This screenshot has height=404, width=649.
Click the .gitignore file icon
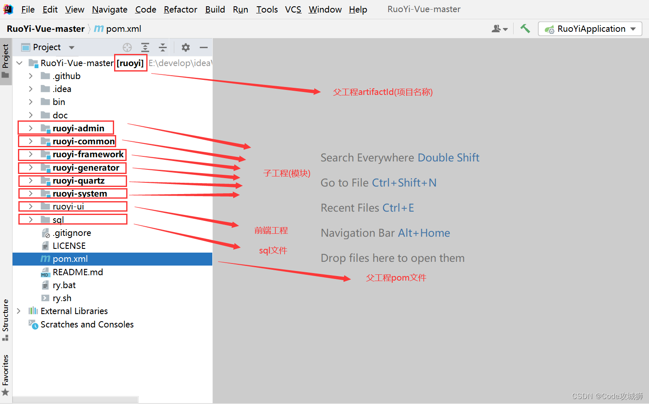pos(46,233)
